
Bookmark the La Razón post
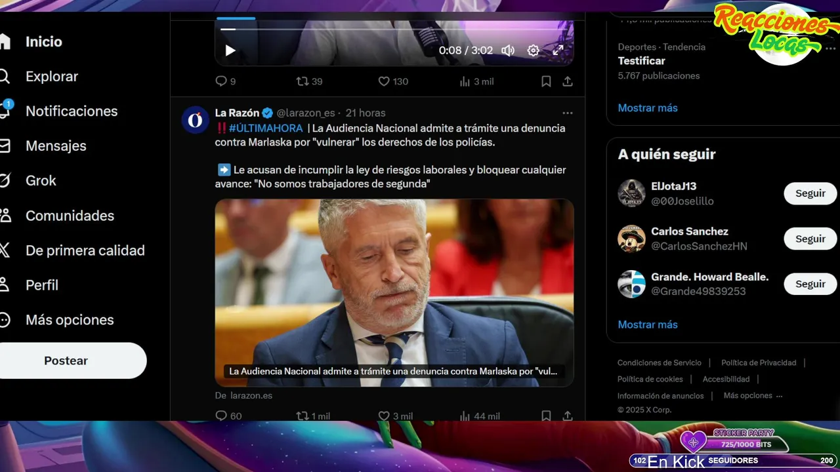(x=546, y=416)
